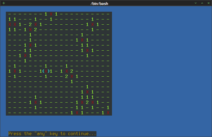
Task: Click the red X mine in the board's bottom-right corner
Action: (108, 113)
